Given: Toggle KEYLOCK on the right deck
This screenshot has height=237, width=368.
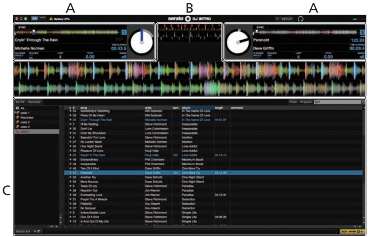Looking at the screenshot, I should (272, 55).
